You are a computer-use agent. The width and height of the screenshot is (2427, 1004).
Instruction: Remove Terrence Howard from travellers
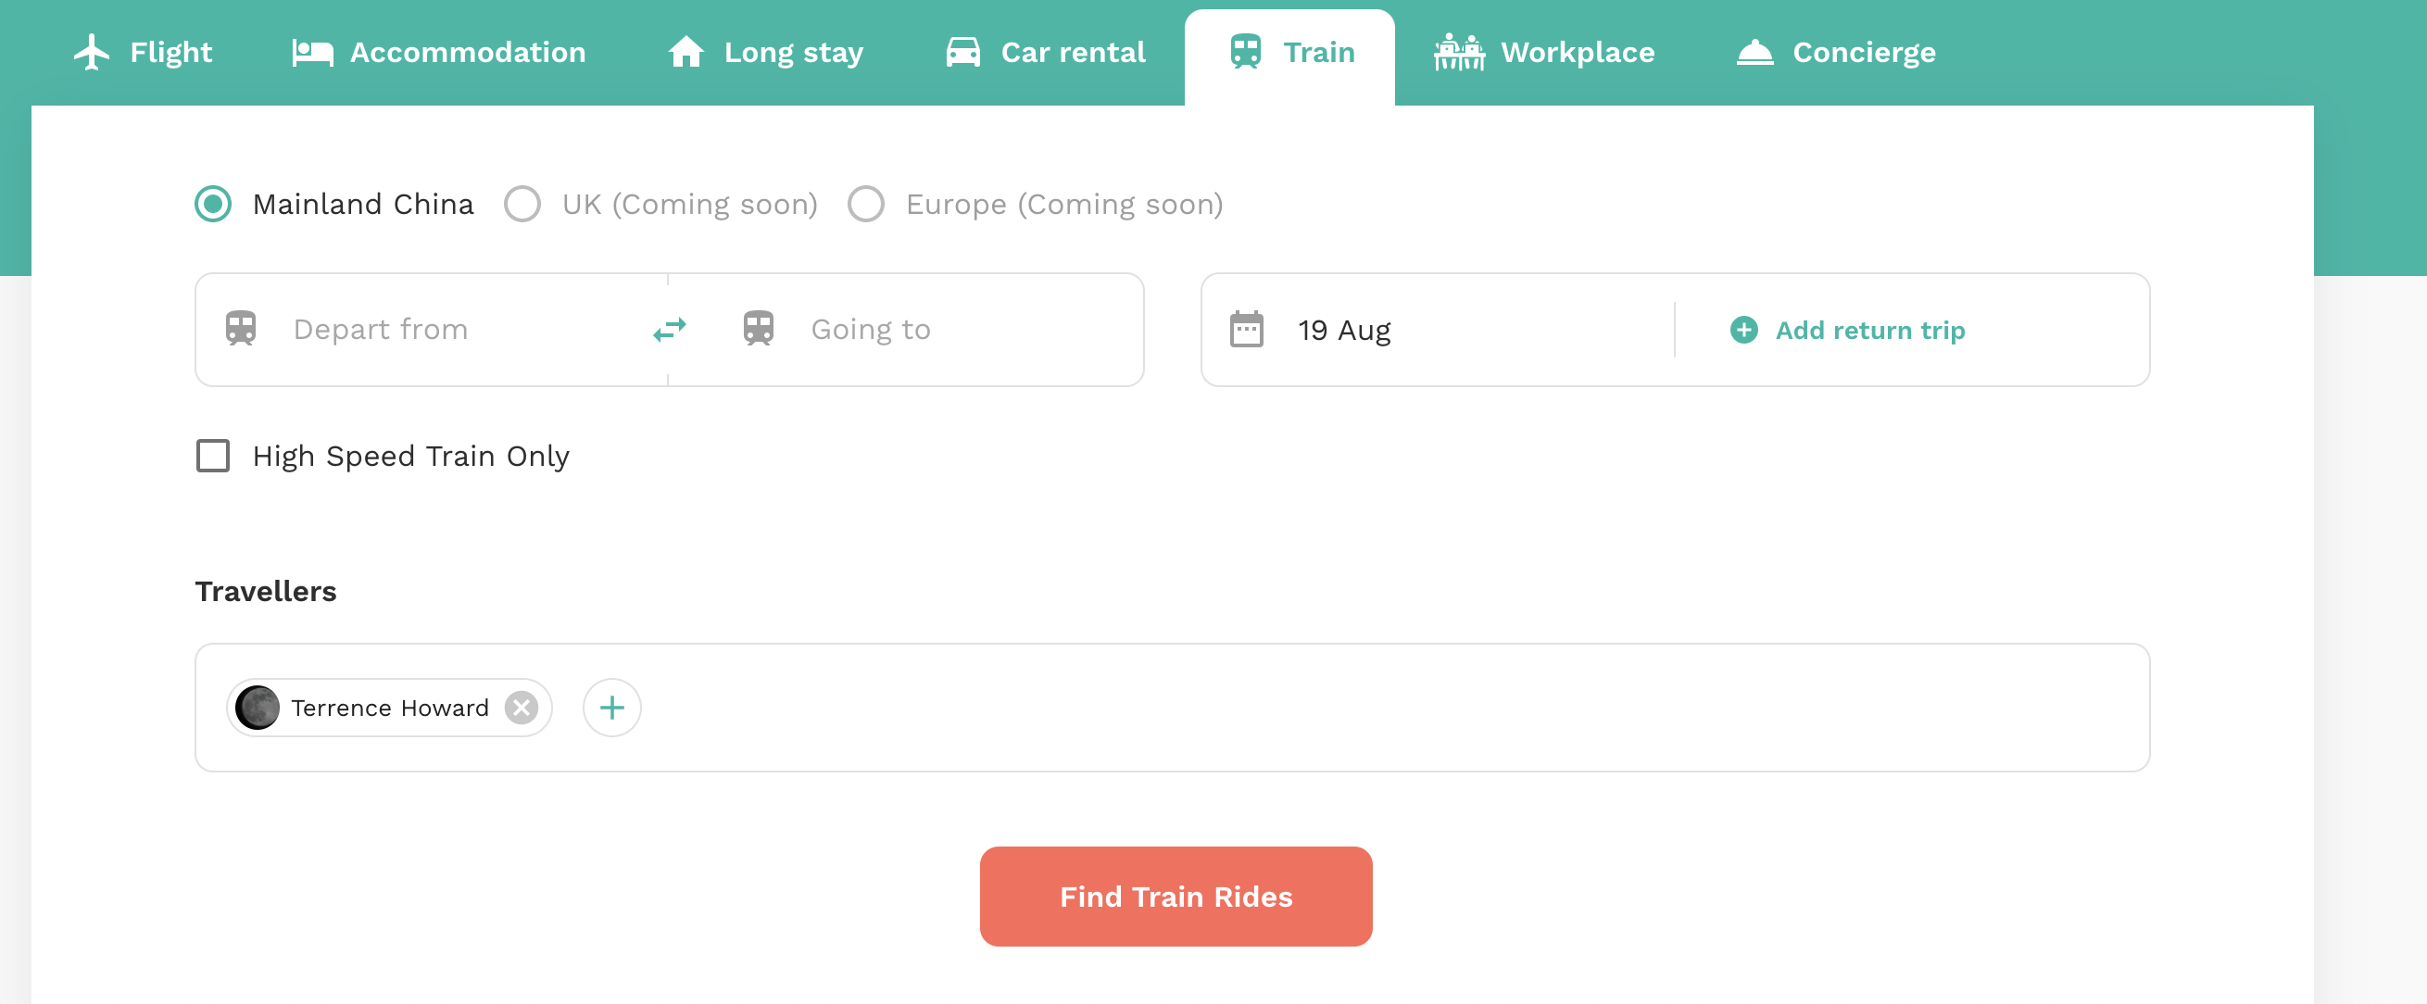[521, 708]
